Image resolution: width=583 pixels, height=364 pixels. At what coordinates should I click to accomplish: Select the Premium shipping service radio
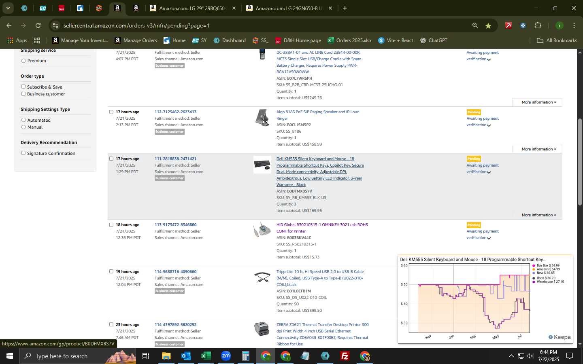23,61
